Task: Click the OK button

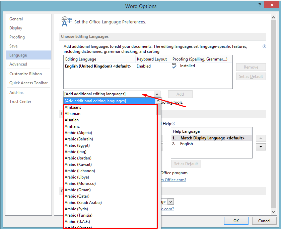Action: coord(236,221)
